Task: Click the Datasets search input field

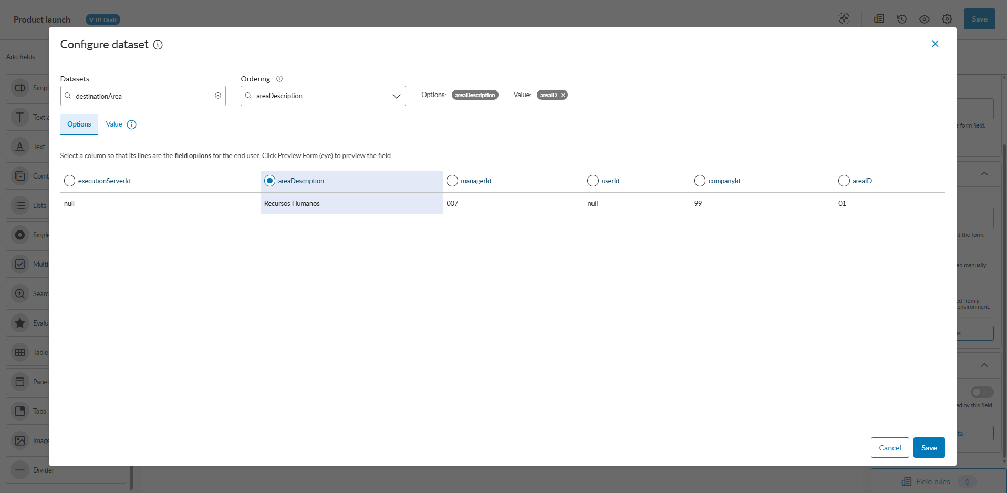Action: click(x=142, y=96)
